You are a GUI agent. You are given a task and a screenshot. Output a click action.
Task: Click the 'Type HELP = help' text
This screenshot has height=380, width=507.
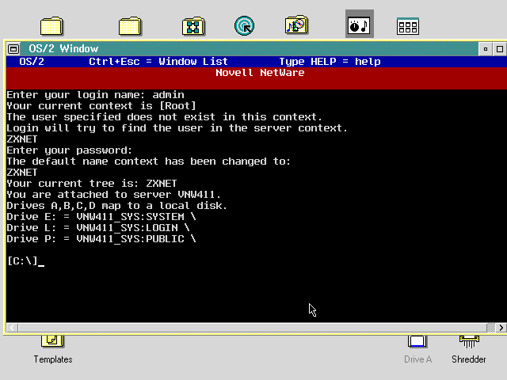tap(330, 62)
